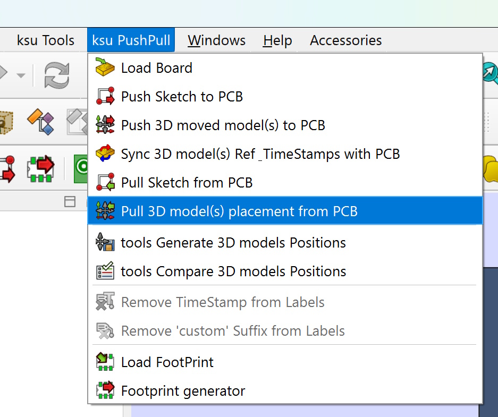Click Sync 3D model(s) Ref_TimeStamps with PCB
Viewport: 498px width, 417px height.
tap(260, 154)
